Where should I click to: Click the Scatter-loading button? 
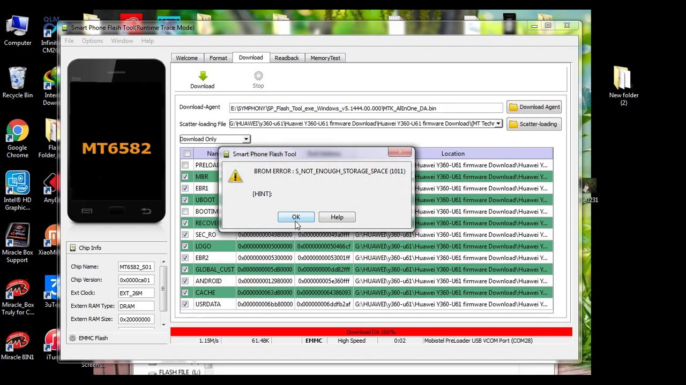(534, 124)
